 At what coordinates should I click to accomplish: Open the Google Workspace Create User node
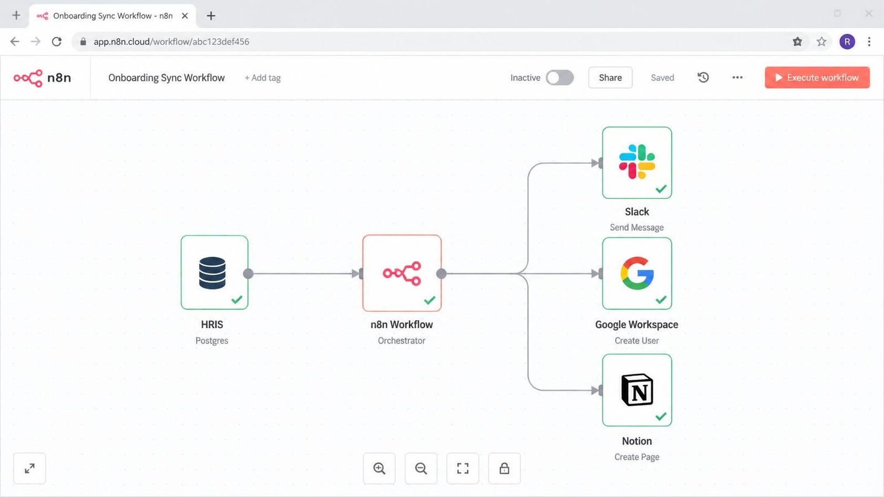(637, 273)
